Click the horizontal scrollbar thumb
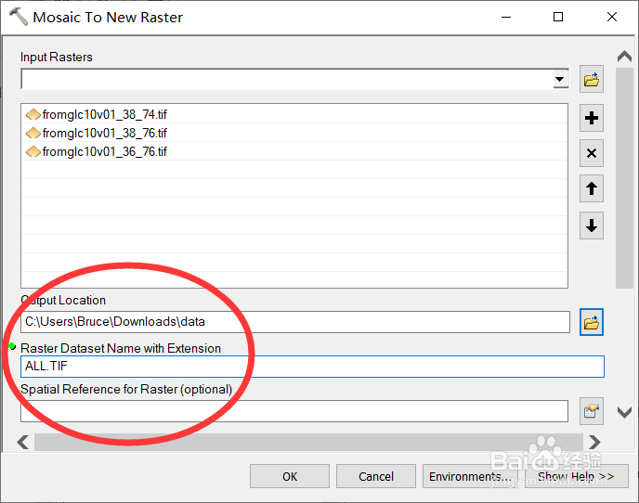Image resolution: width=639 pixels, height=503 pixels. coord(308,442)
